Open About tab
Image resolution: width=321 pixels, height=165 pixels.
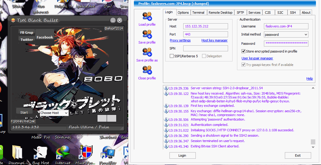click(306, 13)
